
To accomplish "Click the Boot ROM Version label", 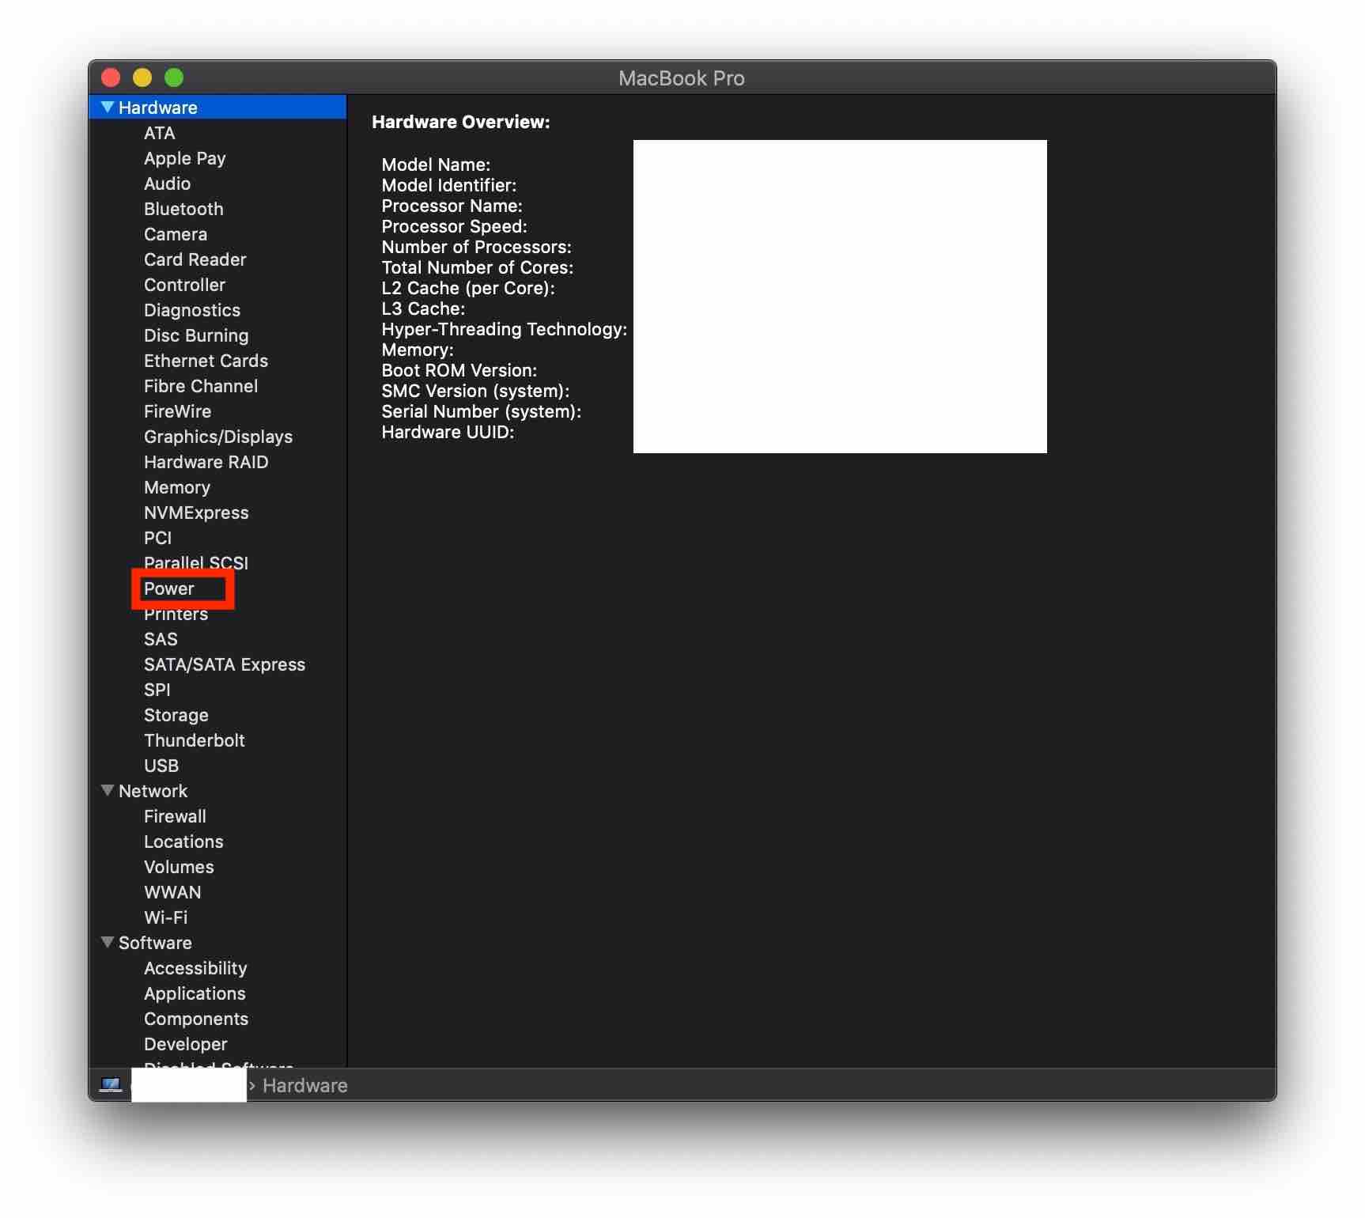I will tap(459, 370).
